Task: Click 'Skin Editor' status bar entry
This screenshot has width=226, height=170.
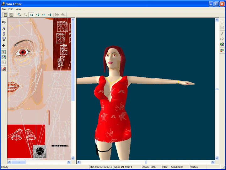Action: point(177,167)
